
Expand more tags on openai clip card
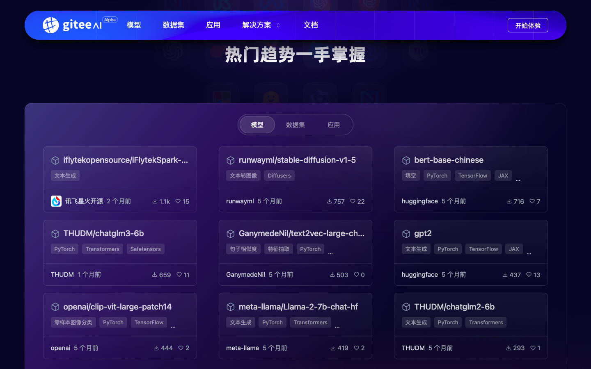pos(173,326)
